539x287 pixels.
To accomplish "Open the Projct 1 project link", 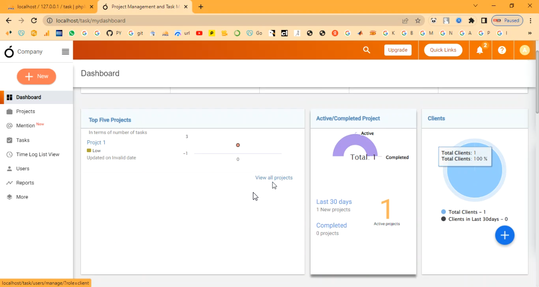I will 96,143.
